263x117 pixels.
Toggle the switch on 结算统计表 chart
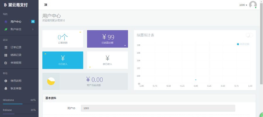click(x=249, y=35)
